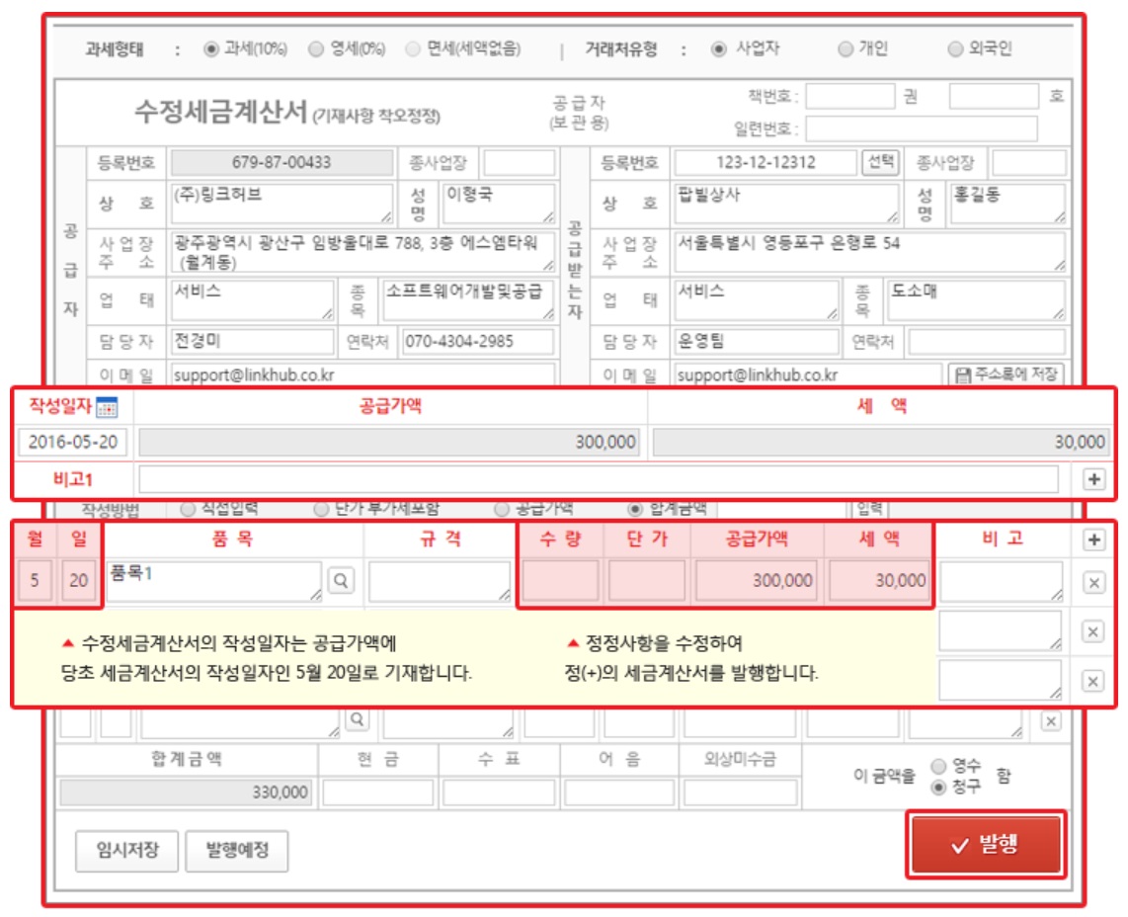Click the 비고1 remark input field
This screenshot has width=1128, height=917.
(x=599, y=479)
